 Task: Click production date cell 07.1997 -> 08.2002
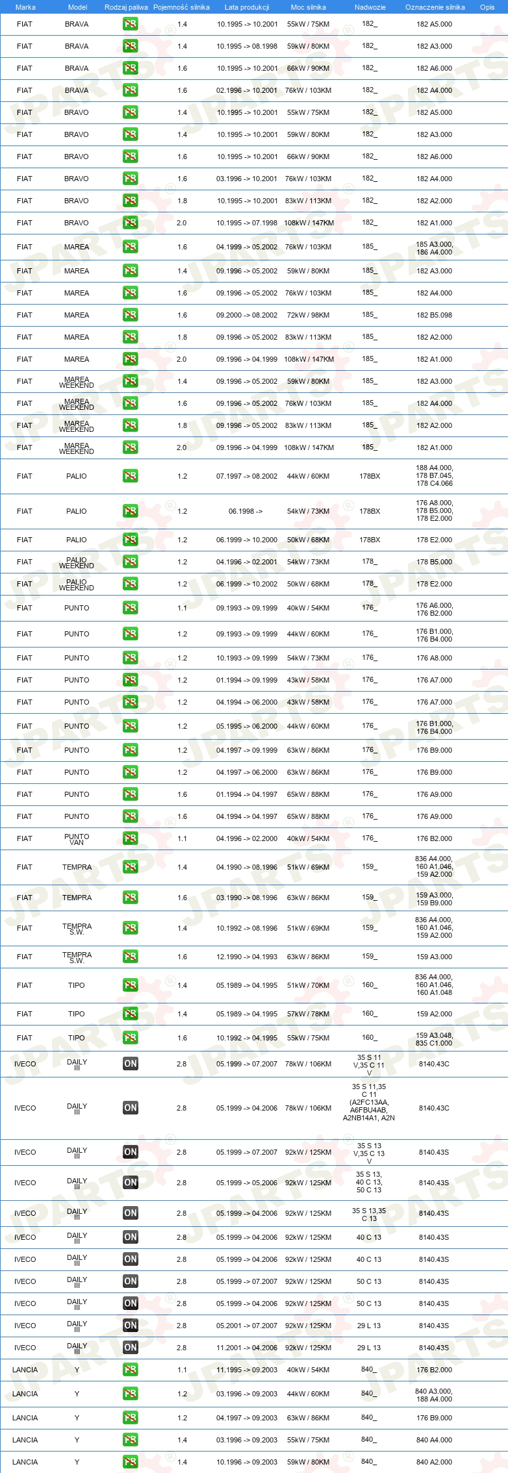(247, 476)
